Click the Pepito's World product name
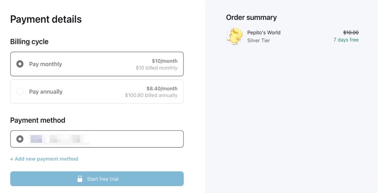378x193 pixels. click(x=264, y=33)
